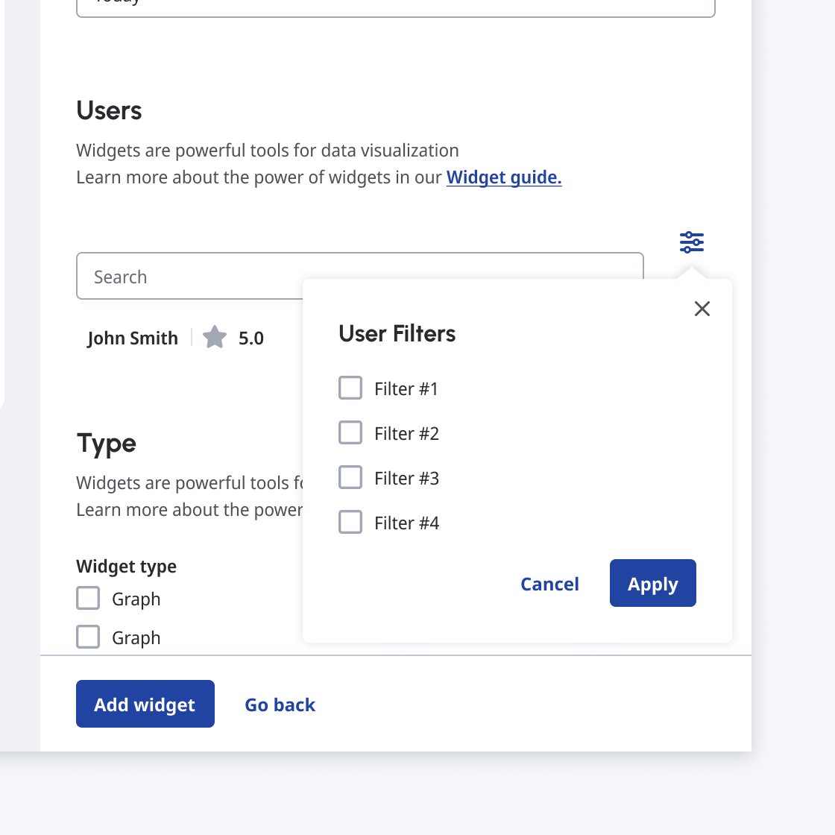Select the John Smith user entry
The height and width of the screenshot is (835, 835).
(x=133, y=338)
